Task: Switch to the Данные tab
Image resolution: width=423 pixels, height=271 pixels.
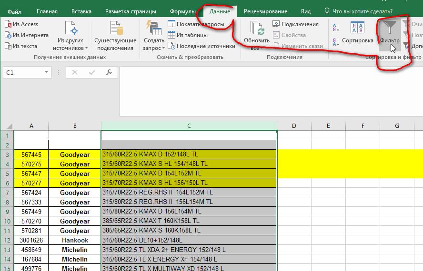Action: pos(220,11)
